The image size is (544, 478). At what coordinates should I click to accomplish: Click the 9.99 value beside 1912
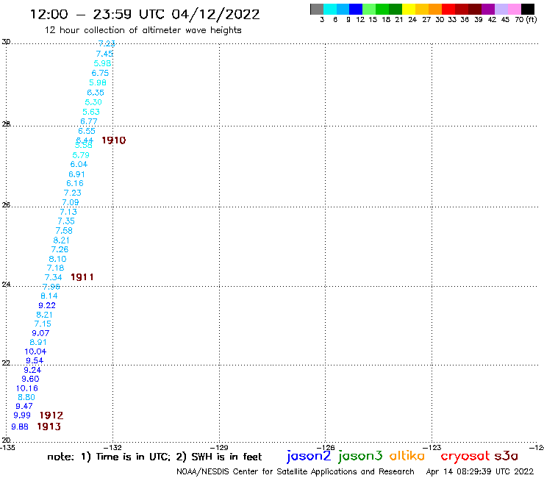(x=22, y=415)
